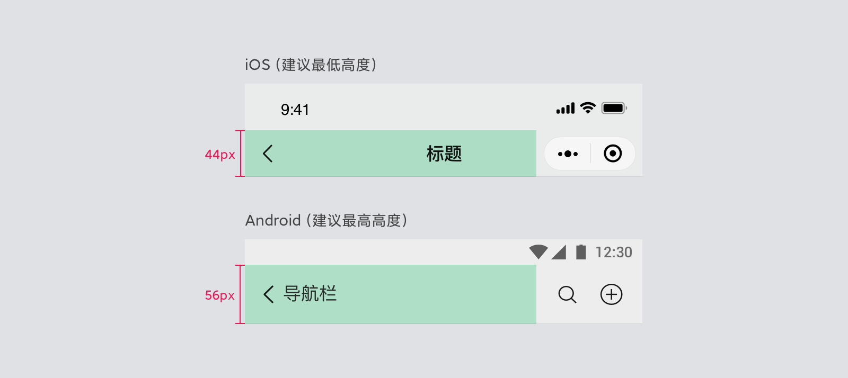The height and width of the screenshot is (378, 848).
Task: Click the circled plus add icon
Action: [611, 294]
